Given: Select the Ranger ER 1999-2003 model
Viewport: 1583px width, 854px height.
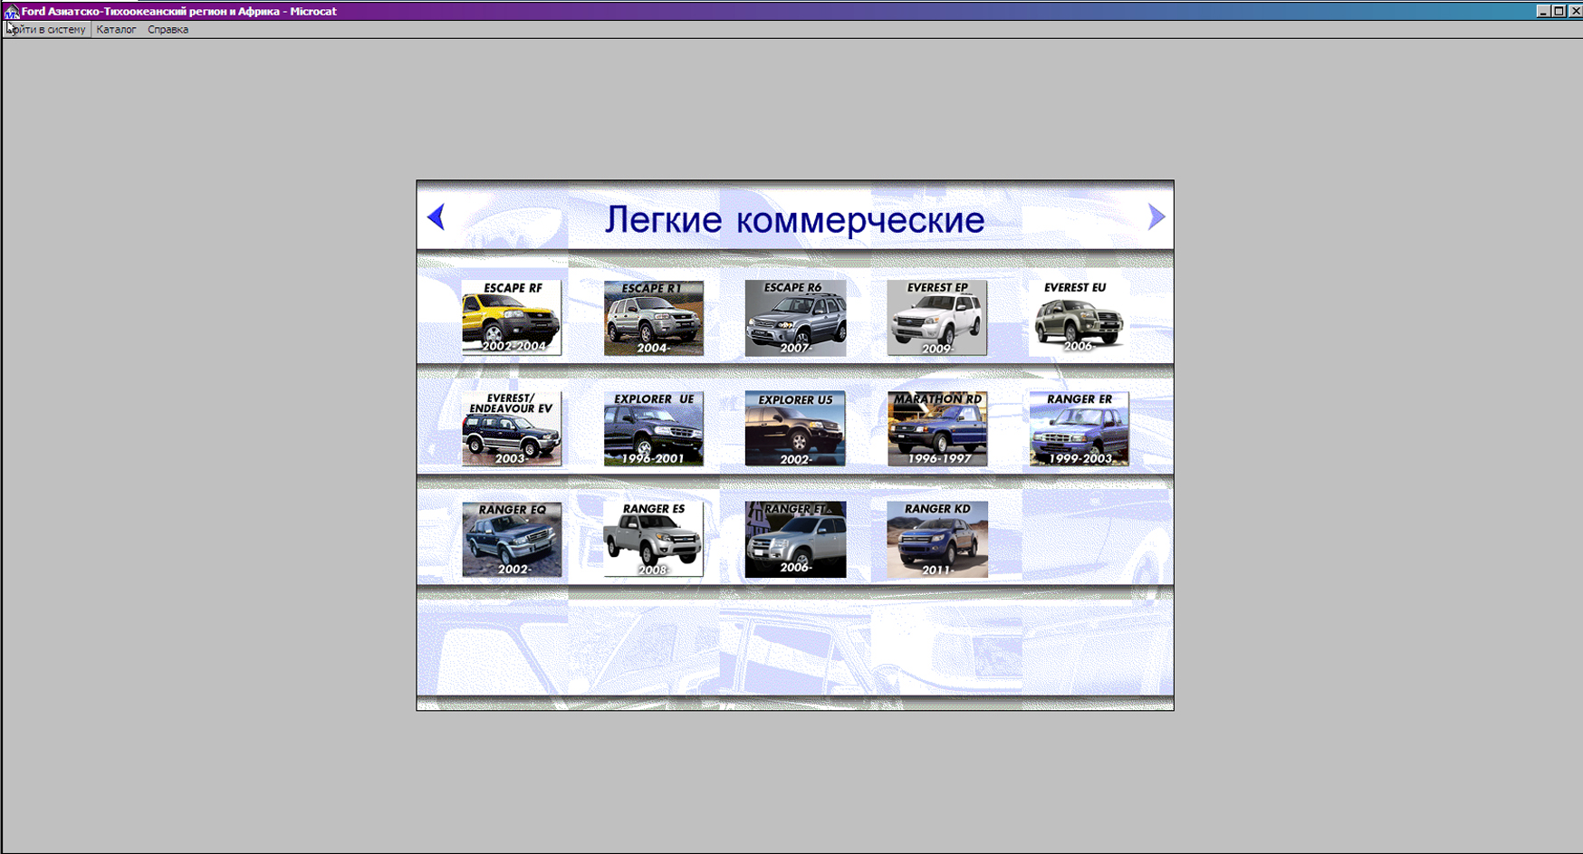Looking at the screenshot, I should coord(1079,429).
